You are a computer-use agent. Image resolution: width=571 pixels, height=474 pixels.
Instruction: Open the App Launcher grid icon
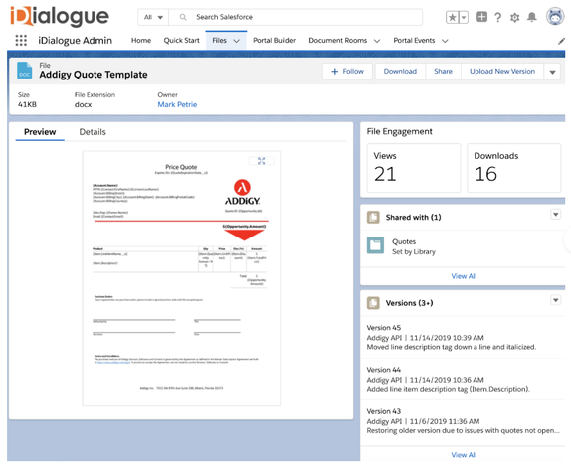21,40
